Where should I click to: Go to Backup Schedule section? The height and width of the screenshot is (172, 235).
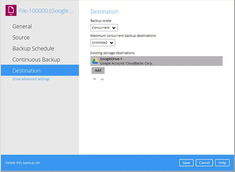pyautogui.click(x=33, y=49)
